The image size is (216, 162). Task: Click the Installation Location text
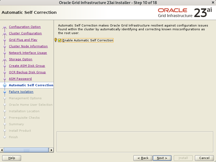pos(24,111)
